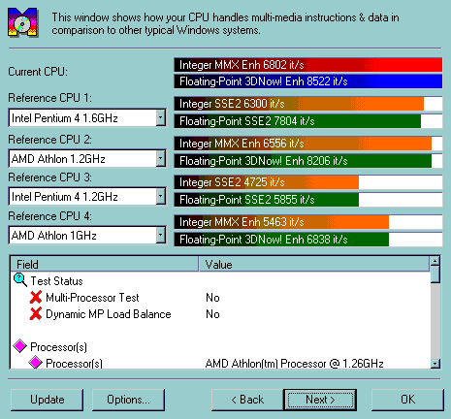
Task: Open the Options... dialog
Action: 128,400
